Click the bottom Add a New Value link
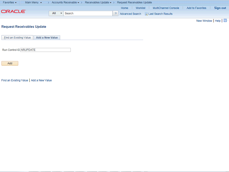 point(42,80)
